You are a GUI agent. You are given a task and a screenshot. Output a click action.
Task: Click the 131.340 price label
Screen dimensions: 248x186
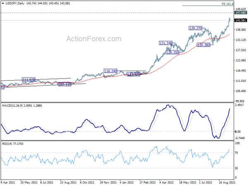(x=166, y=43)
